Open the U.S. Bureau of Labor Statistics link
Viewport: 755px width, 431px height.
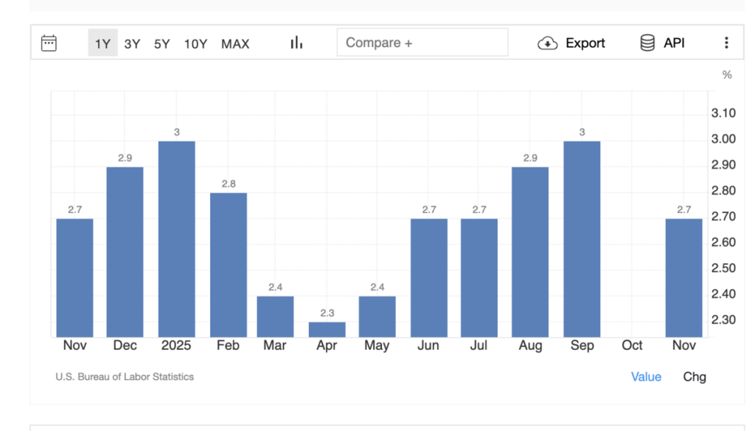(123, 376)
